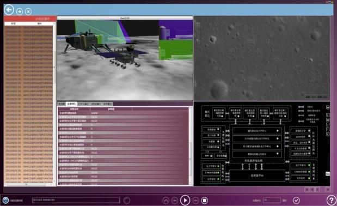Click the parameter table vertical scrollbar

click(x=190, y=146)
